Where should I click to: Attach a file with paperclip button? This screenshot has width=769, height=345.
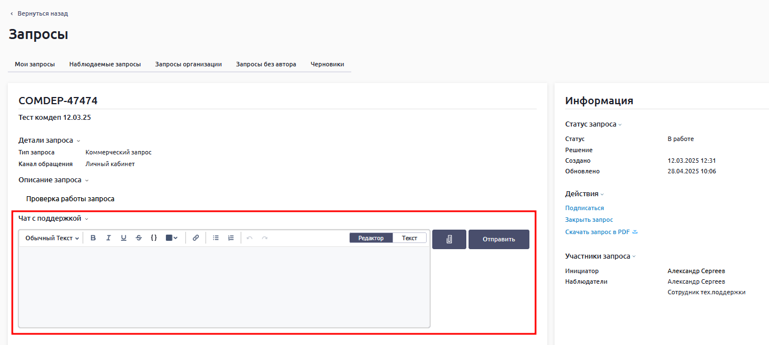pos(449,239)
